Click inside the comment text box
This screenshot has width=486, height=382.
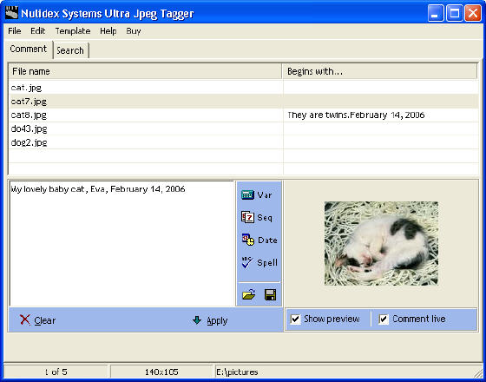(121, 243)
